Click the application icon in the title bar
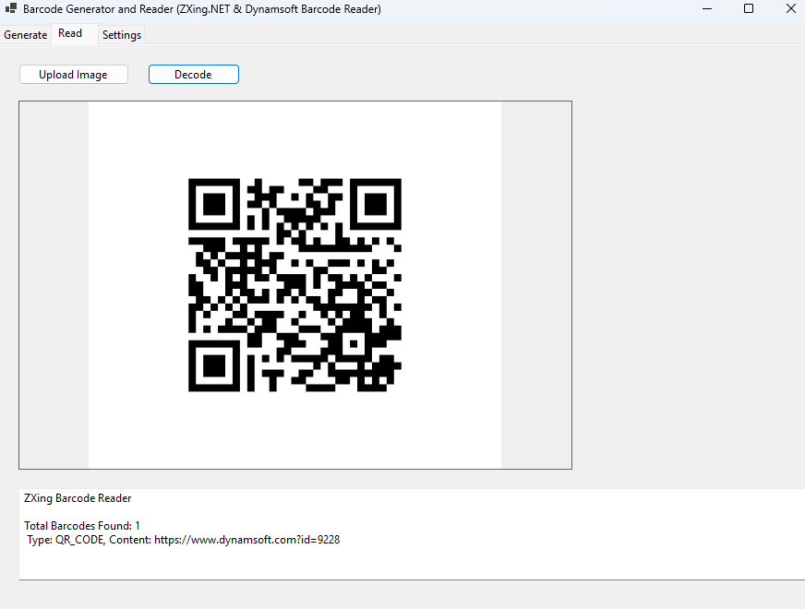Viewport: 805px width, 609px height. click(10, 9)
